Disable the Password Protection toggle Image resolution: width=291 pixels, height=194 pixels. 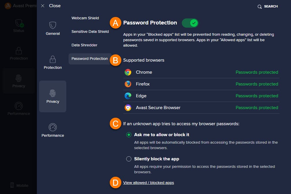click(190, 23)
